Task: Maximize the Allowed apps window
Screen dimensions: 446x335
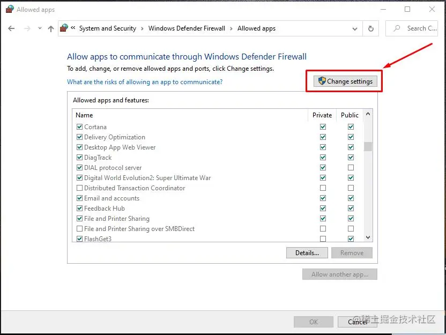Action: 407,10
